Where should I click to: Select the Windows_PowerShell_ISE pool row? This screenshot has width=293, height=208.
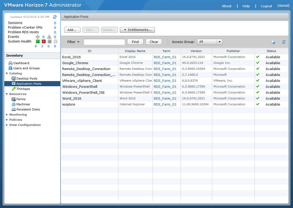pos(174,92)
